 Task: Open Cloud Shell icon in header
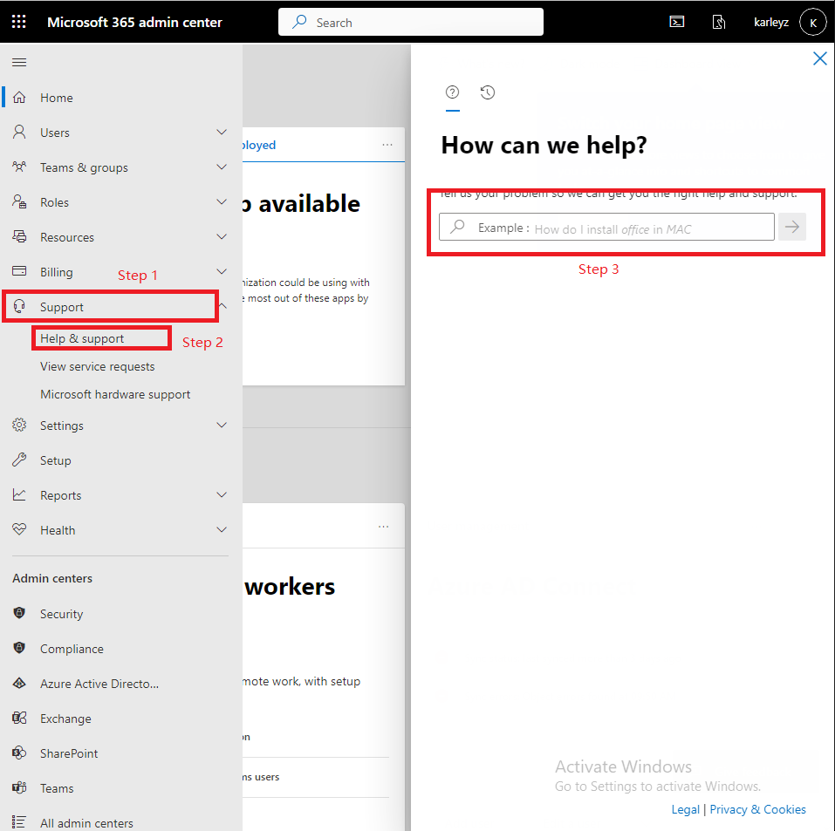point(677,22)
